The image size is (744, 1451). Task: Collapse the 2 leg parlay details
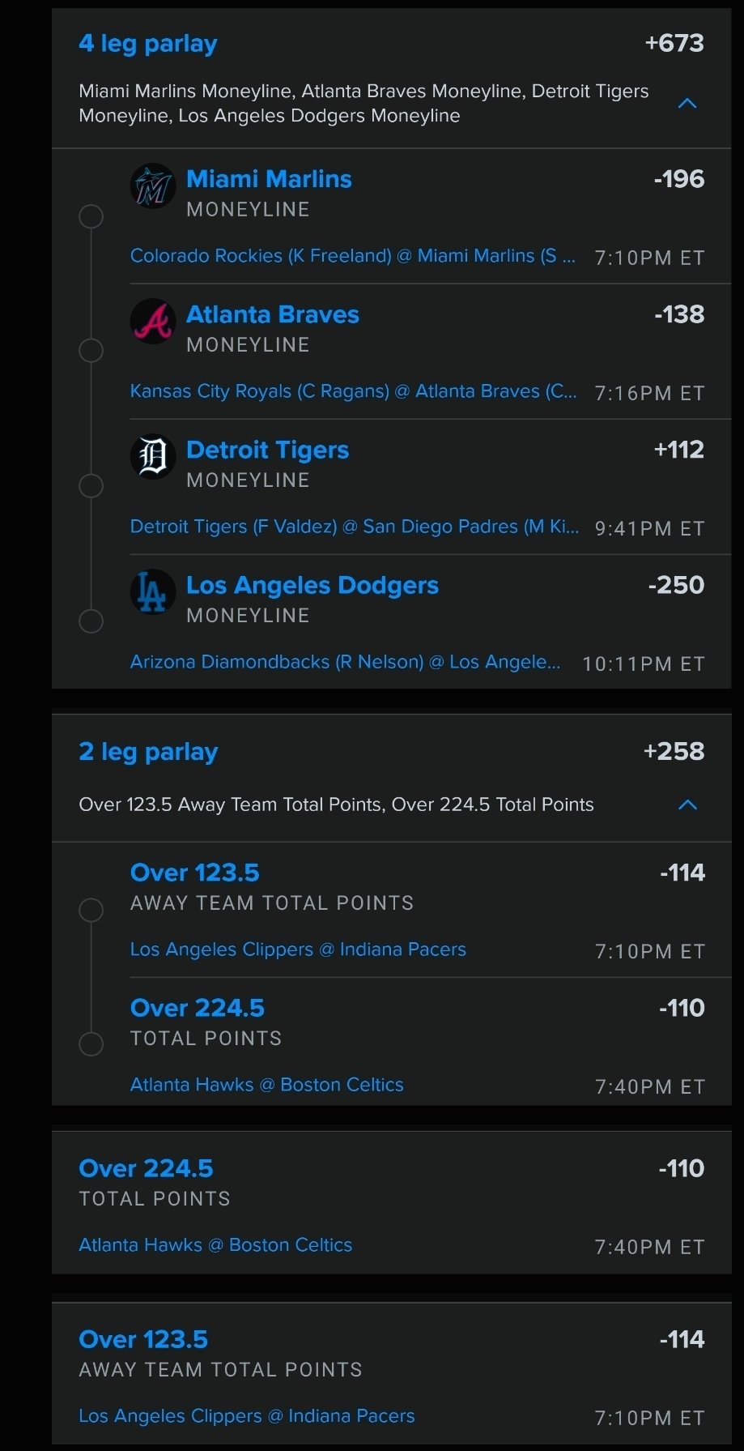coord(687,804)
